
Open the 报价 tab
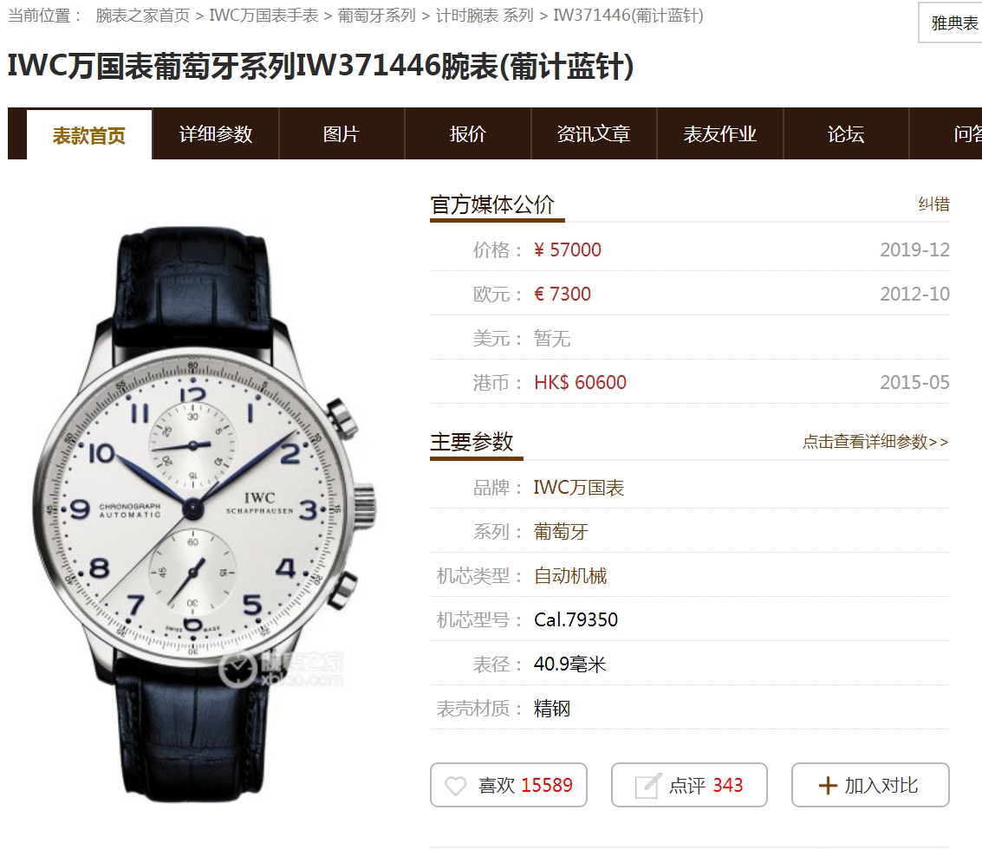pyautogui.click(x=468, y=134)
